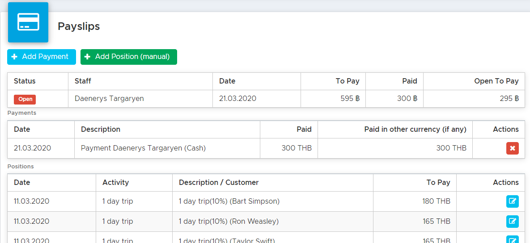Click the red Open status badge
This screenshot has width=530, height=243.
25,99
